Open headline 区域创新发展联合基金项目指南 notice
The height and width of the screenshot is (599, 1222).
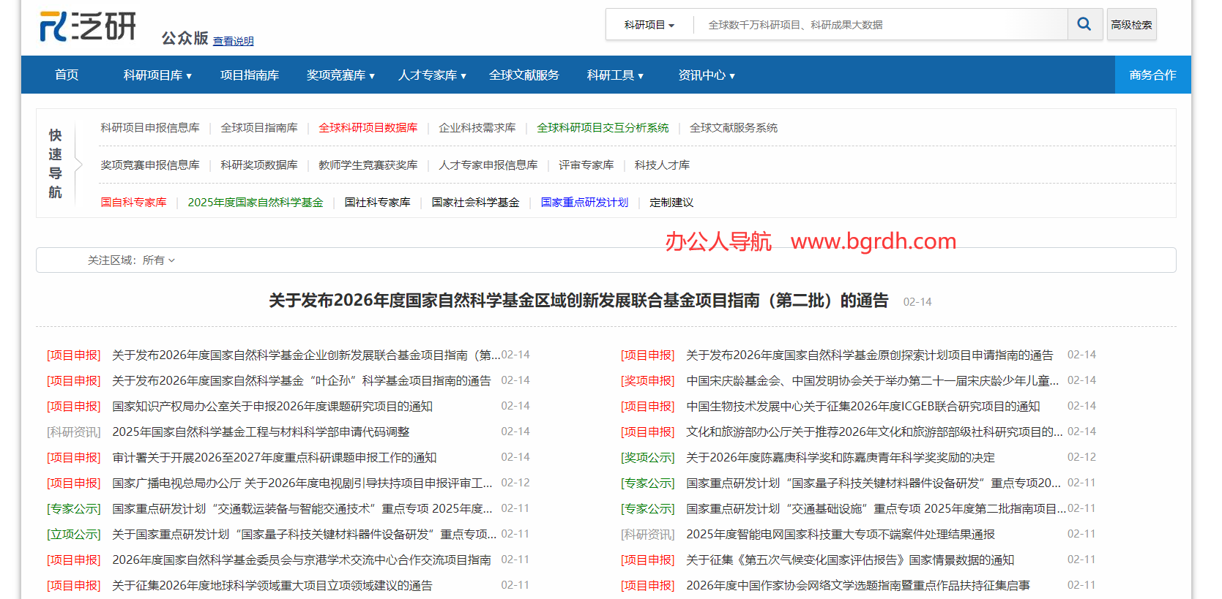(x=578, y=301)
